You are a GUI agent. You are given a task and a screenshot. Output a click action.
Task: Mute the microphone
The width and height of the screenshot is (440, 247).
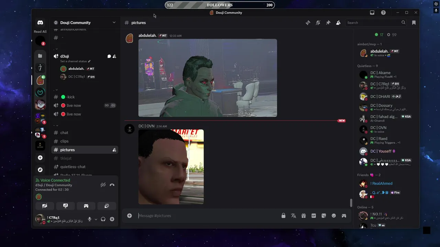point(90,219)
